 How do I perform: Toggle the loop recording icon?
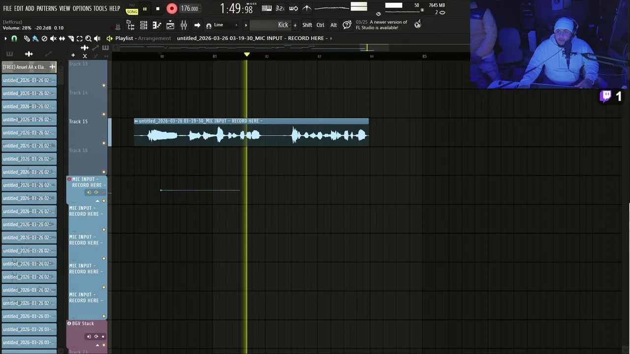tap(293, 8)
